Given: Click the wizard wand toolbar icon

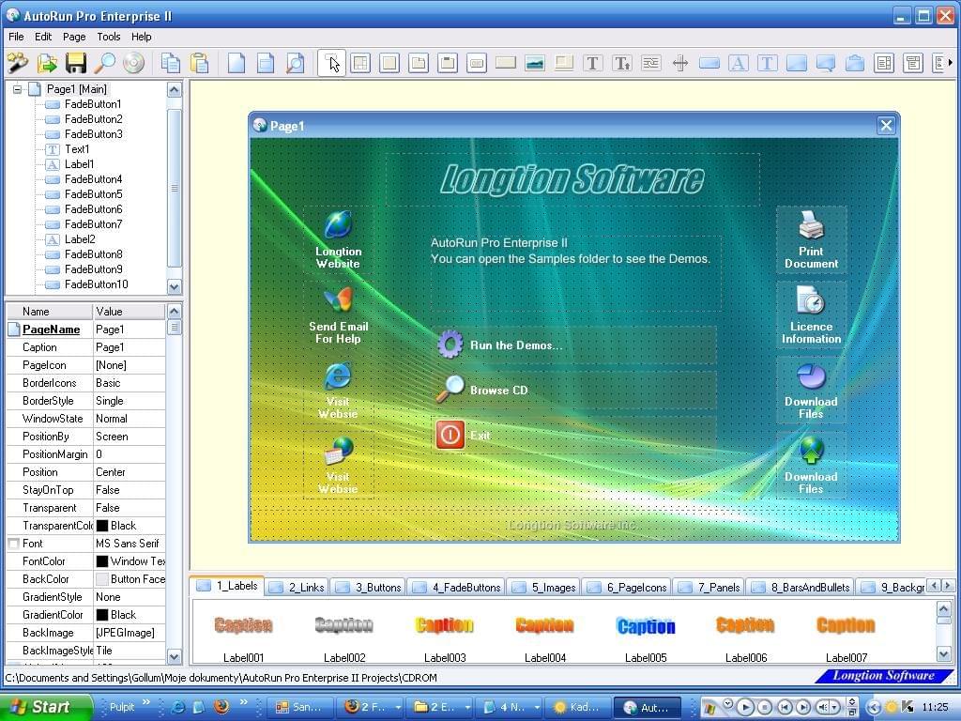Looking at the screenshot, I should (18, 63).
